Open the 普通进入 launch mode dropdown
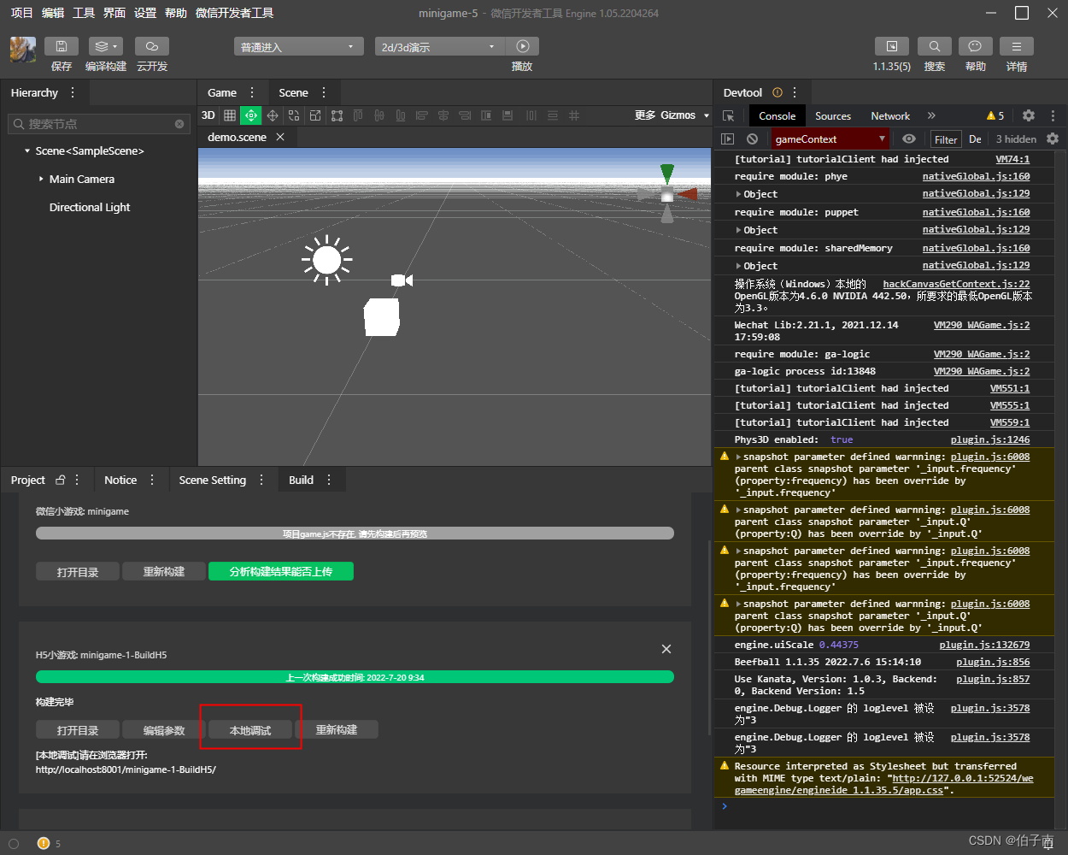The width and height of the screenshot is (1068, 855). click(298, 46)
